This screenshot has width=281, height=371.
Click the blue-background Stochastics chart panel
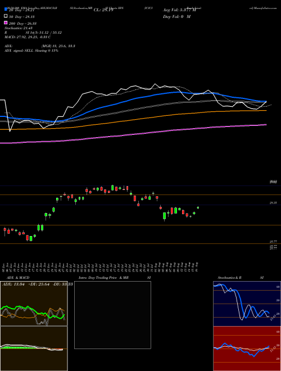(x=247, y=304)
